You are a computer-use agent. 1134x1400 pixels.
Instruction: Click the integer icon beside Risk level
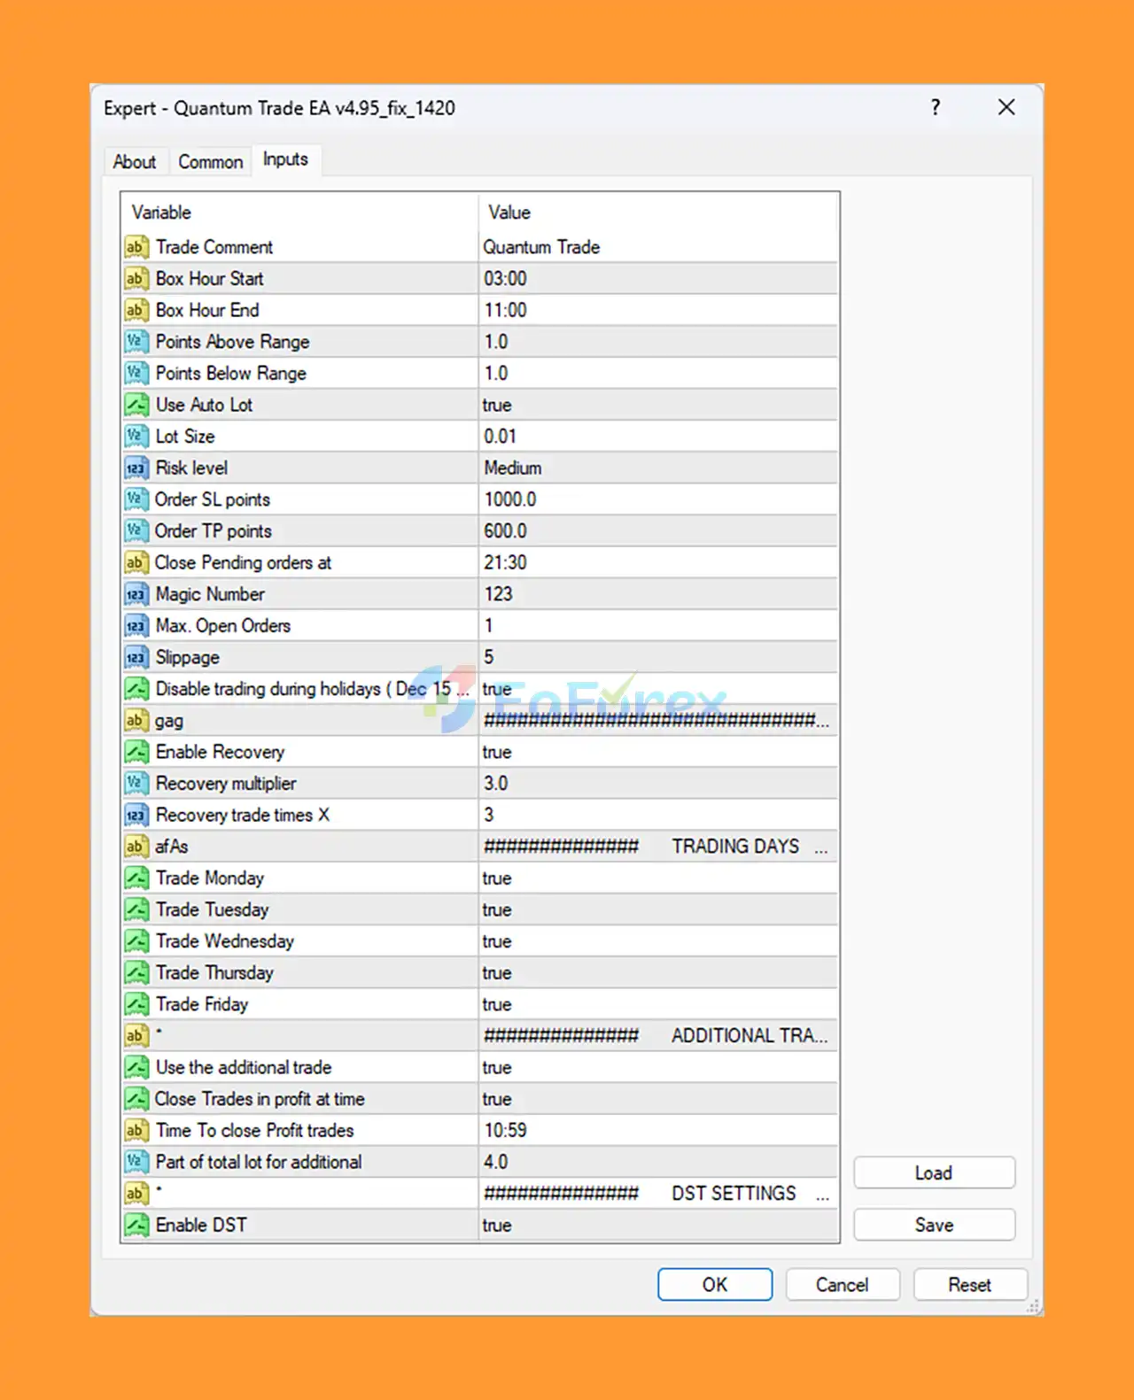click(136, 468)
